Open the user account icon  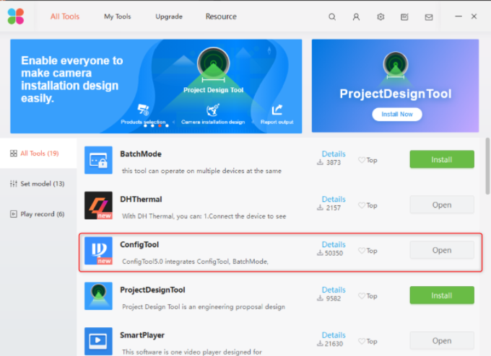coord(356,17)
